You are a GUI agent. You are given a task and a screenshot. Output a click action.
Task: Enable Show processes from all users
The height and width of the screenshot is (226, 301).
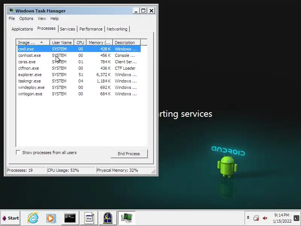(x=18, y=153)
